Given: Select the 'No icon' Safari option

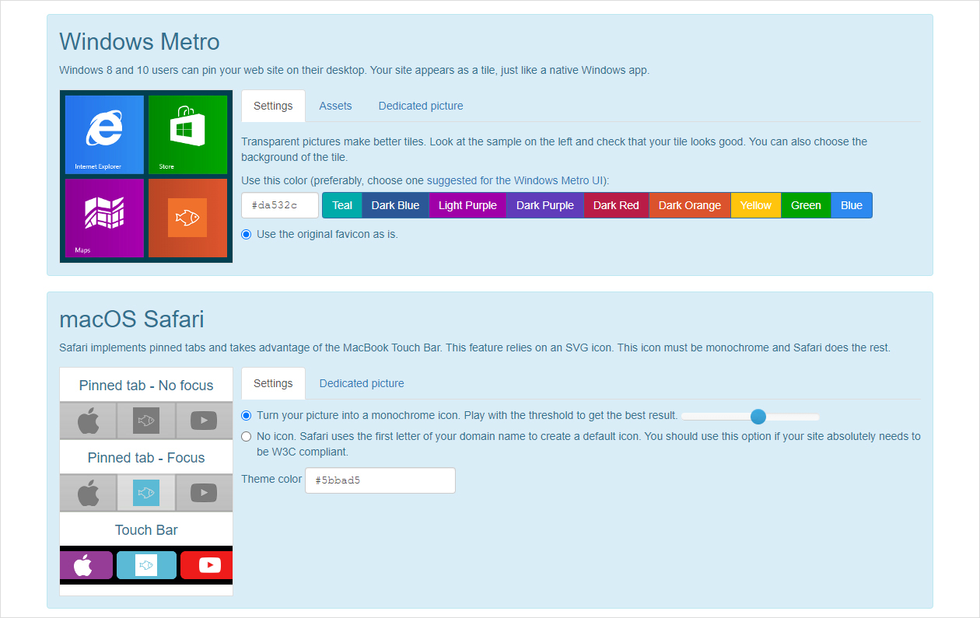Looking at the screenshot, I should click(x=247, y=437).
